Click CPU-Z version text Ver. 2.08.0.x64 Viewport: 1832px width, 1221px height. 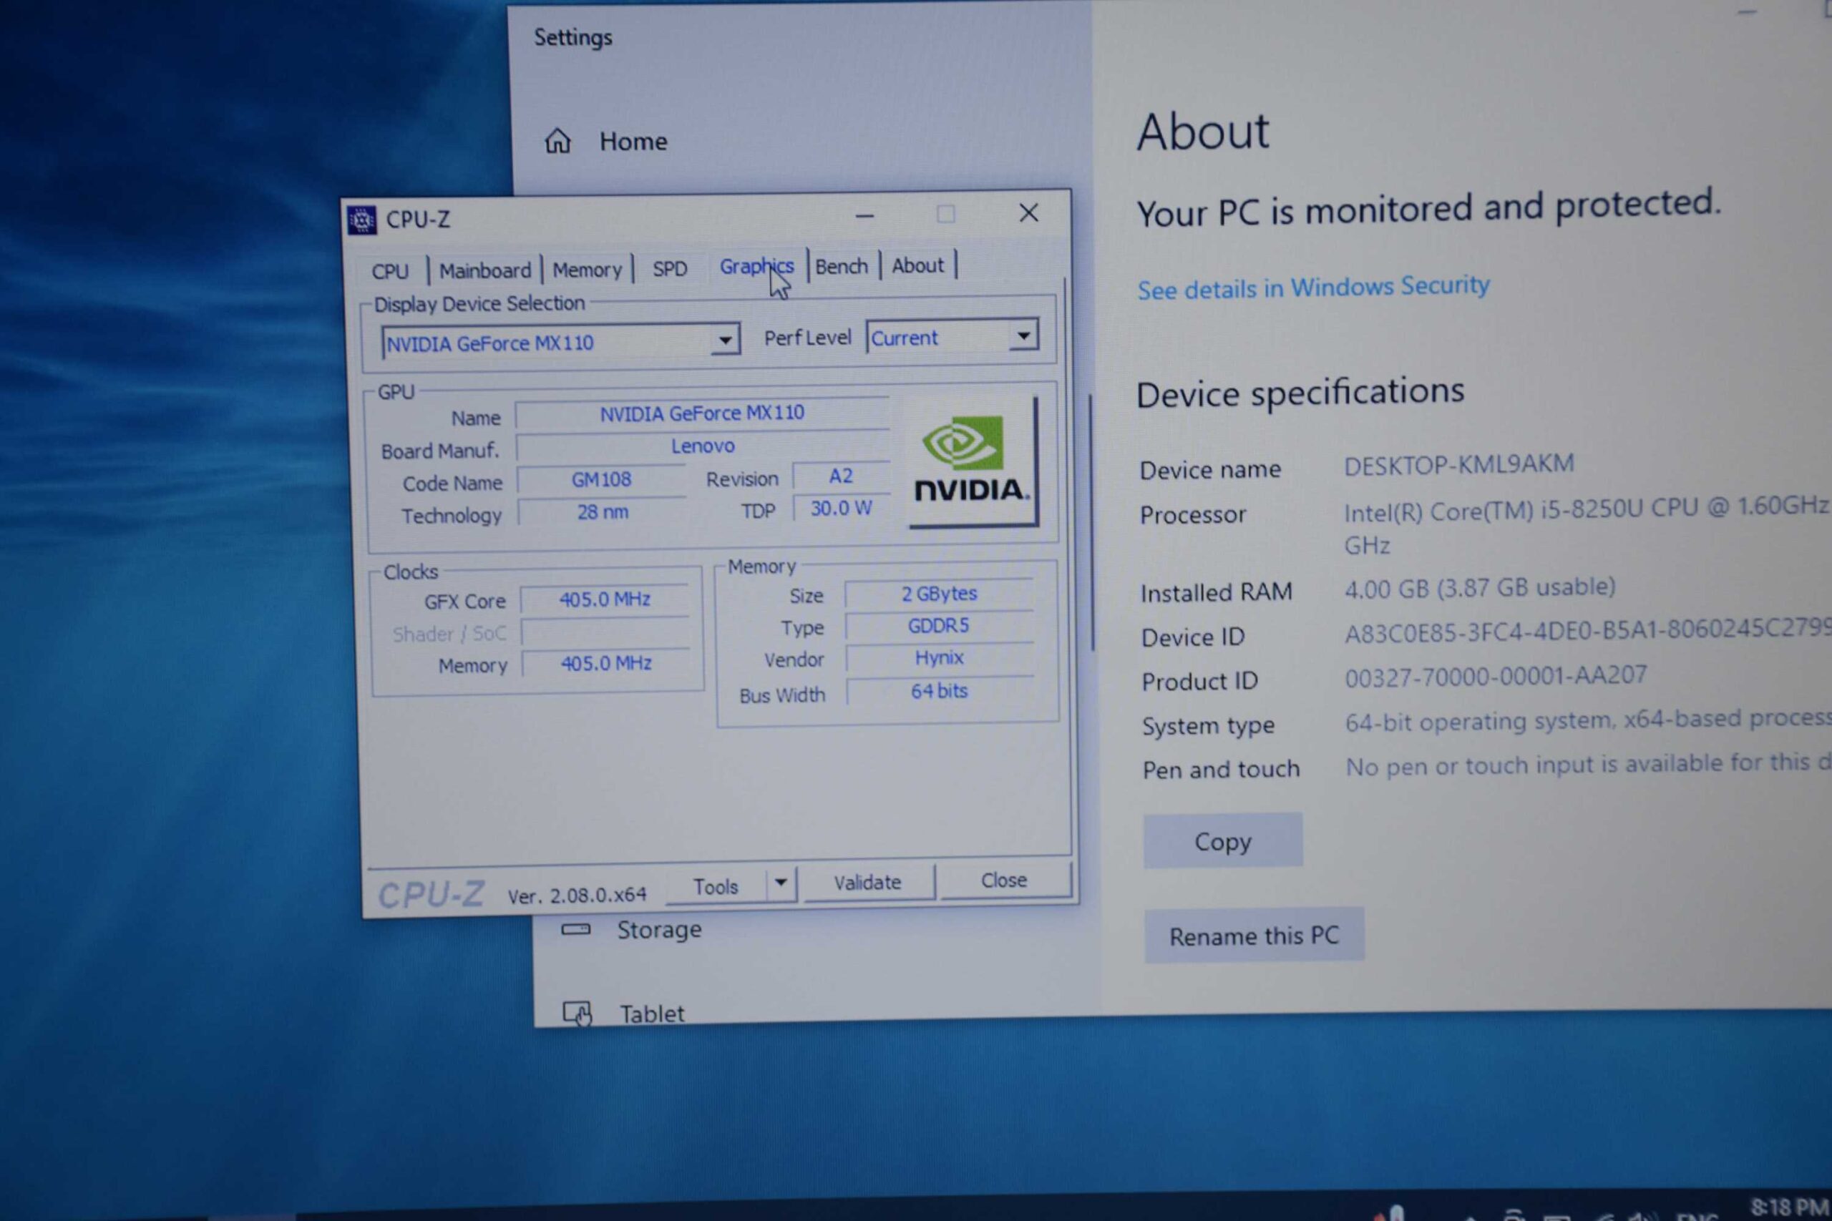[578, 896]
